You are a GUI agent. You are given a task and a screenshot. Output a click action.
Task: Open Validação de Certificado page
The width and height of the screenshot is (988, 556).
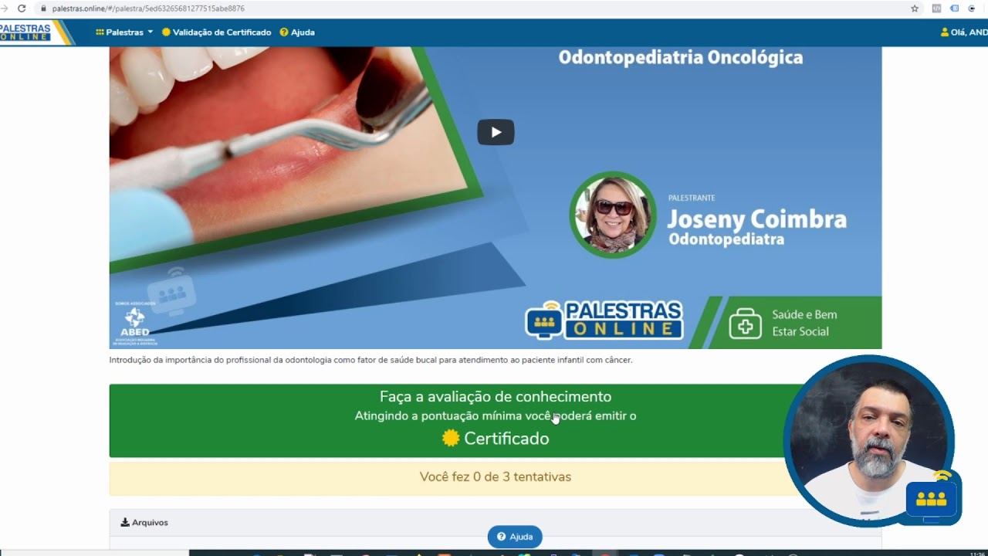pos(216,32)
